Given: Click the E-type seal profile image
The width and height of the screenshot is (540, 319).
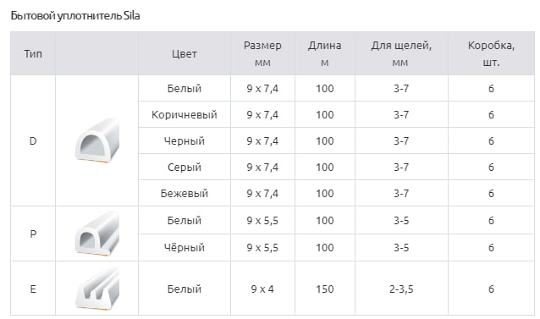Looking at the screenshot, I should tap(97, 289).
